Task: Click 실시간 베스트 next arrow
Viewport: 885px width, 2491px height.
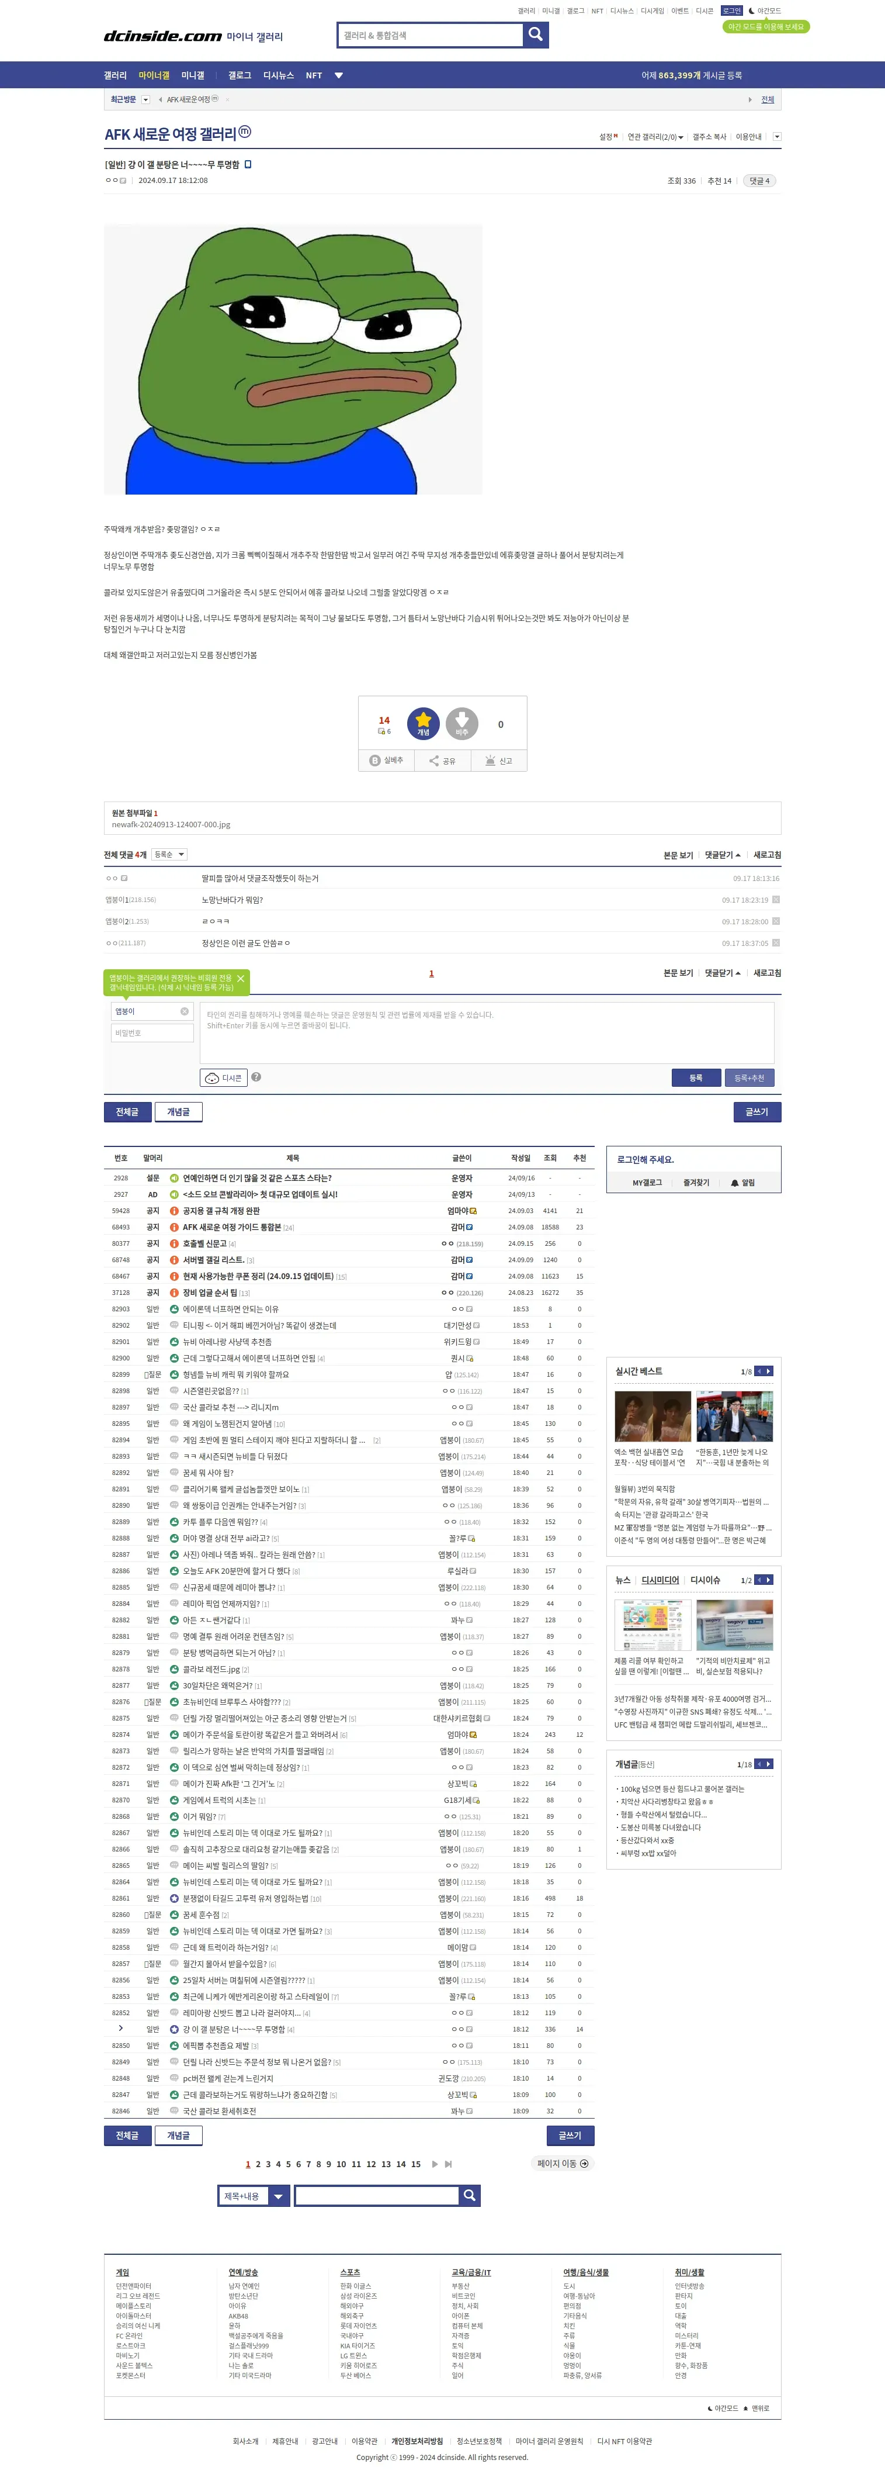Action: click(769, 1371)
